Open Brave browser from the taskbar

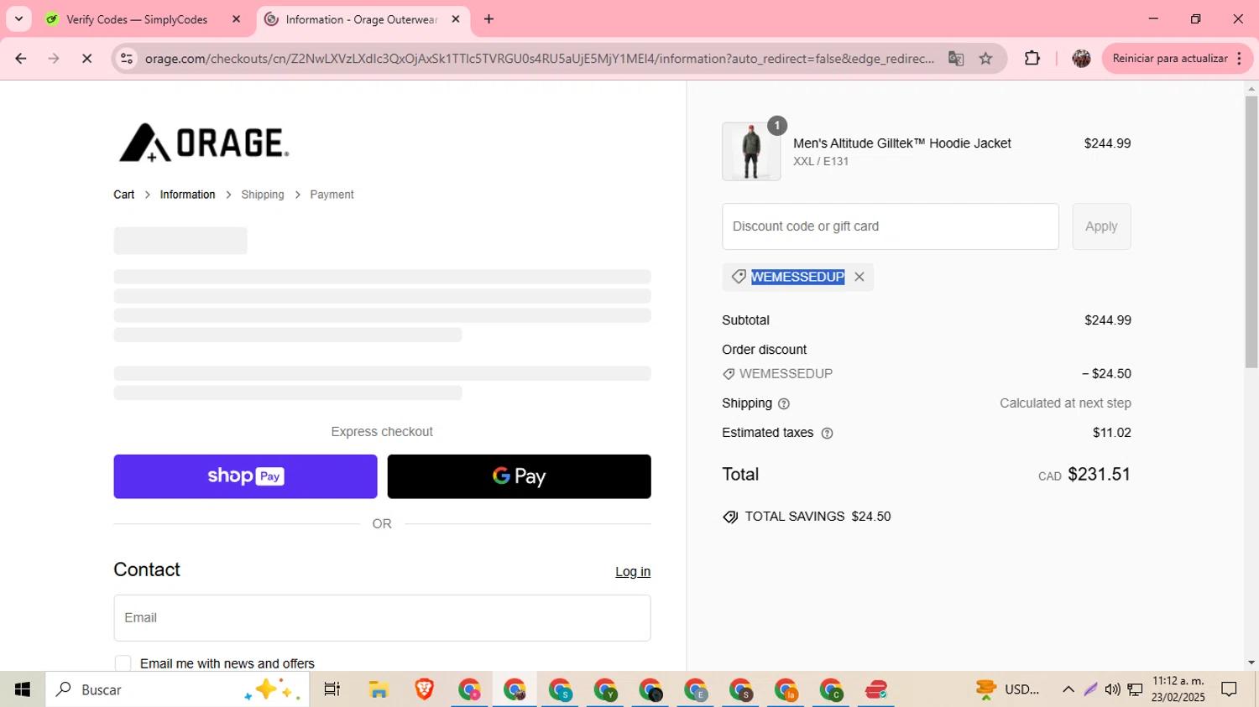[x=424, y=689]
